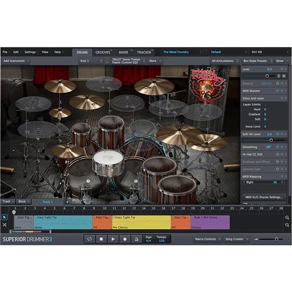Click the snare drum in the kit

click(108, 163)
